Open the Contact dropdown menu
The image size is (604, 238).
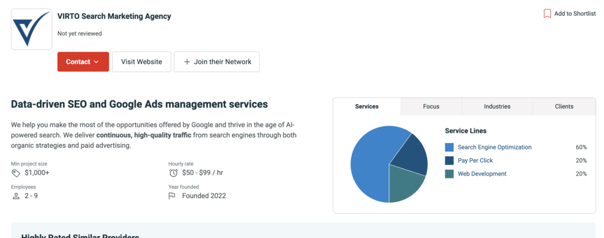[x=83, y=62]
